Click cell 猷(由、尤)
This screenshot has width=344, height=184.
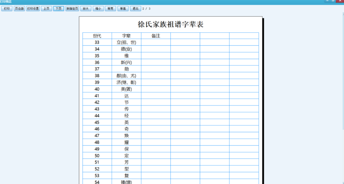[126, 76]
